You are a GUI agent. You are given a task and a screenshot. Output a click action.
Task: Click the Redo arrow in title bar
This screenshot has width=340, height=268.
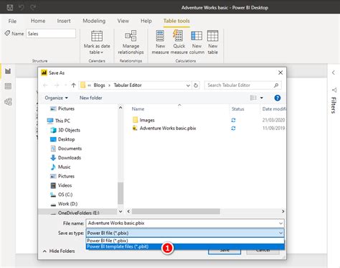[33, 7]
